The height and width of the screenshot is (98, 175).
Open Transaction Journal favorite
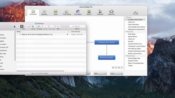(137, 46)
